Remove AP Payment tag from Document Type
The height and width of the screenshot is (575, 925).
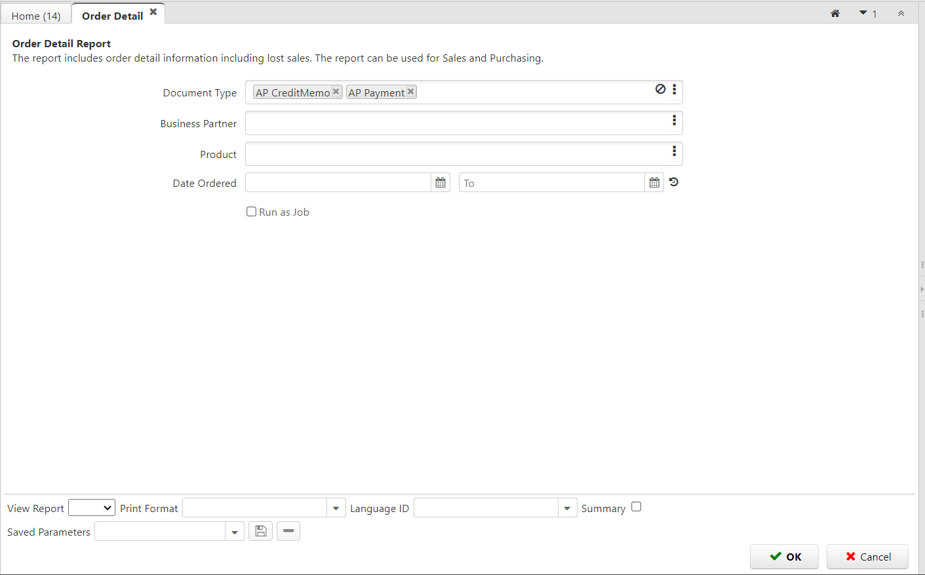tap(411, 92)
